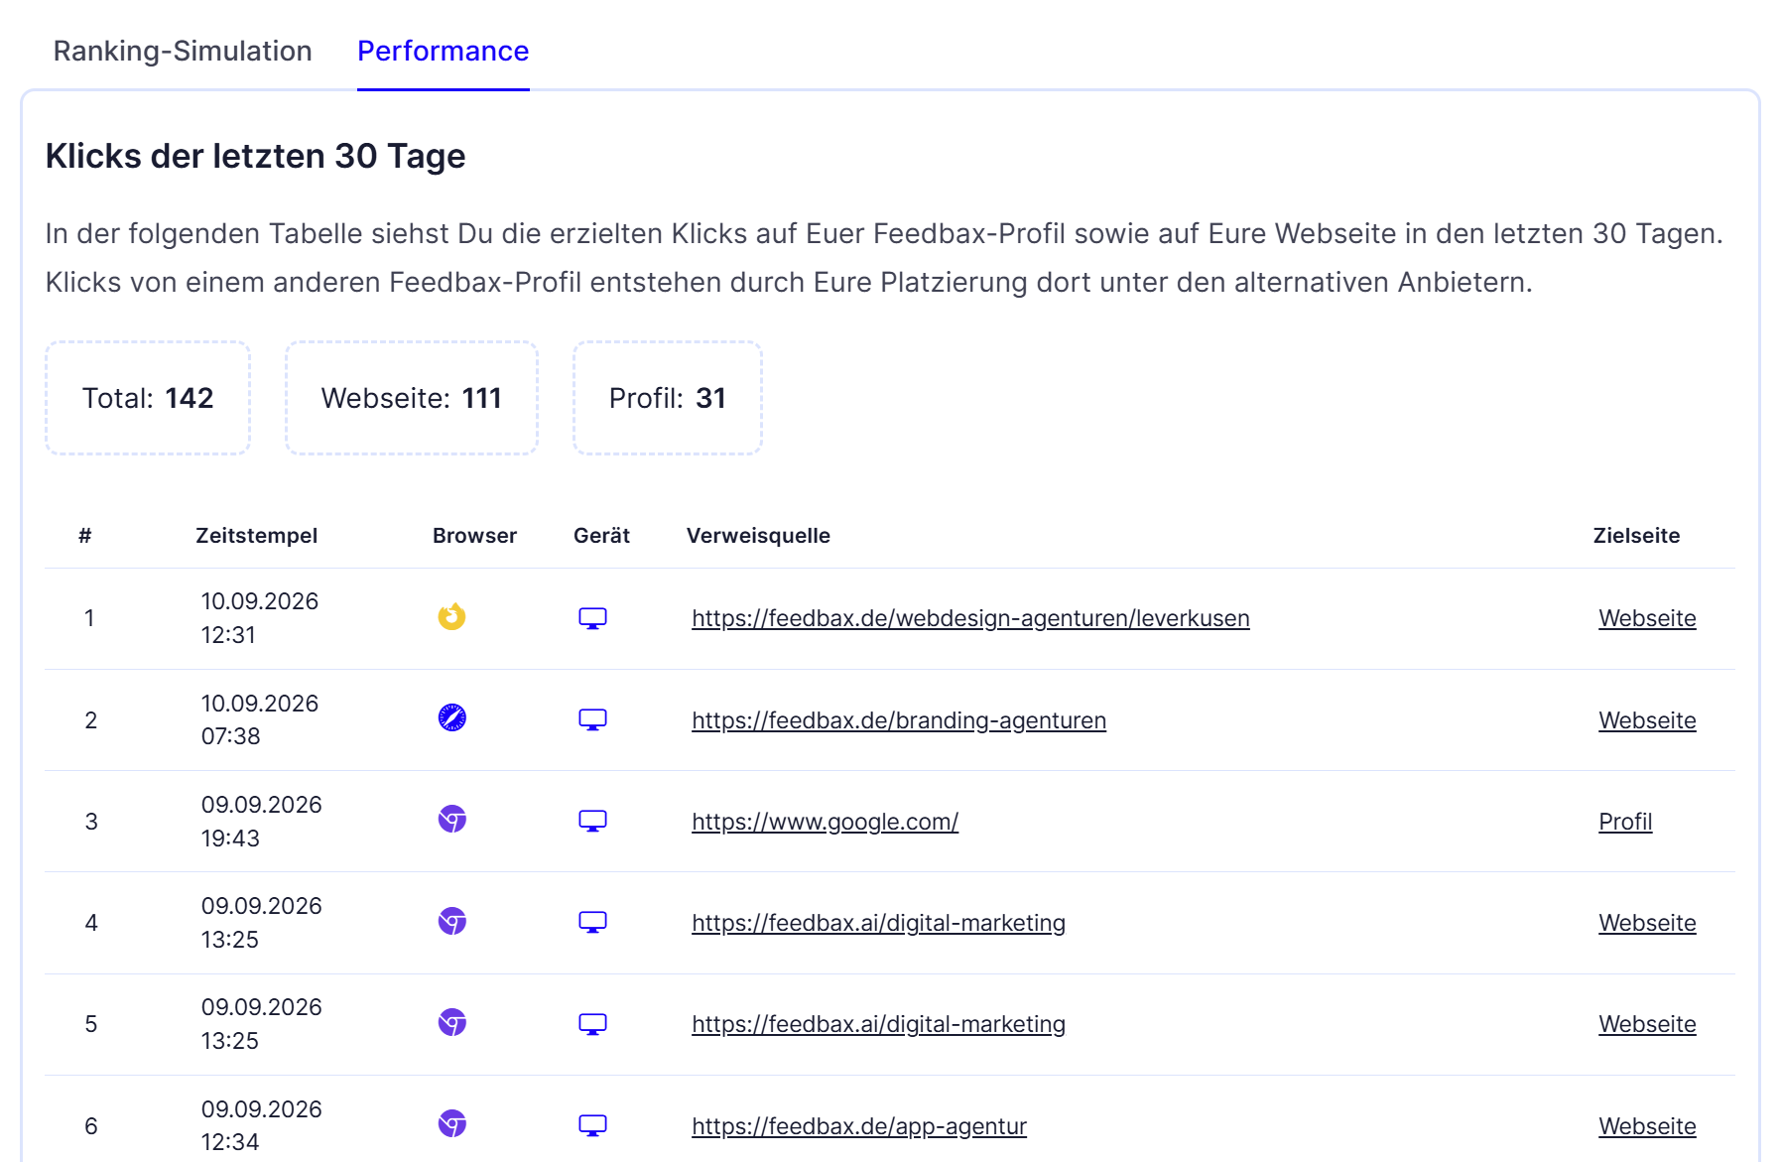Select the Performance tab
1783x1162 pixels.
click(x=443, y=51)
